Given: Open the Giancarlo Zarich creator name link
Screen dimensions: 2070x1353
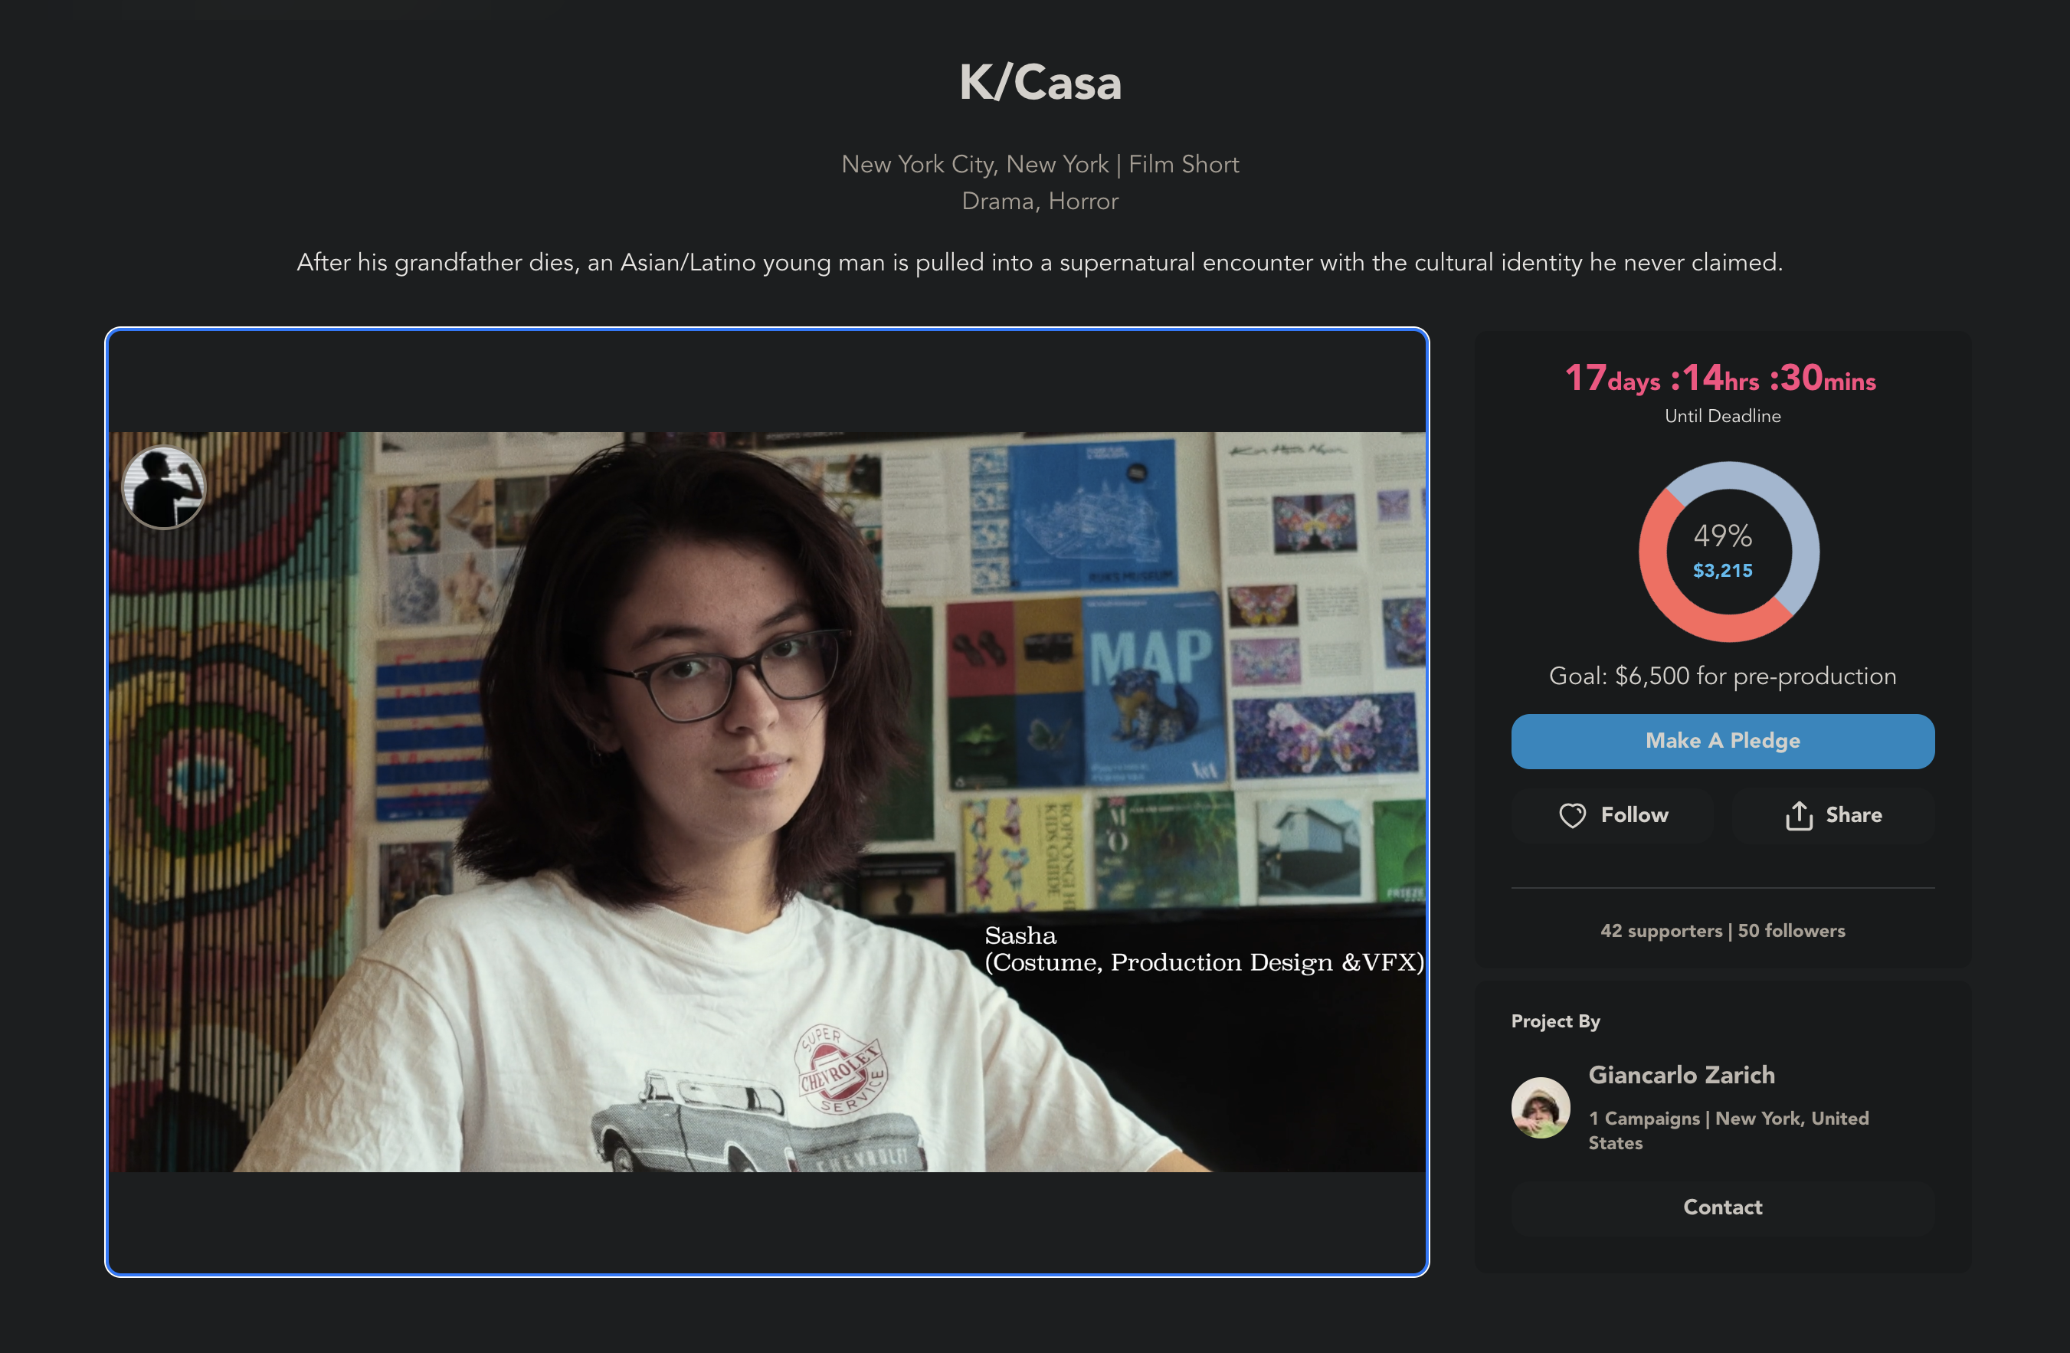Looking at the screenshot, I should pyautogui.click(x=1682, y=1075).
